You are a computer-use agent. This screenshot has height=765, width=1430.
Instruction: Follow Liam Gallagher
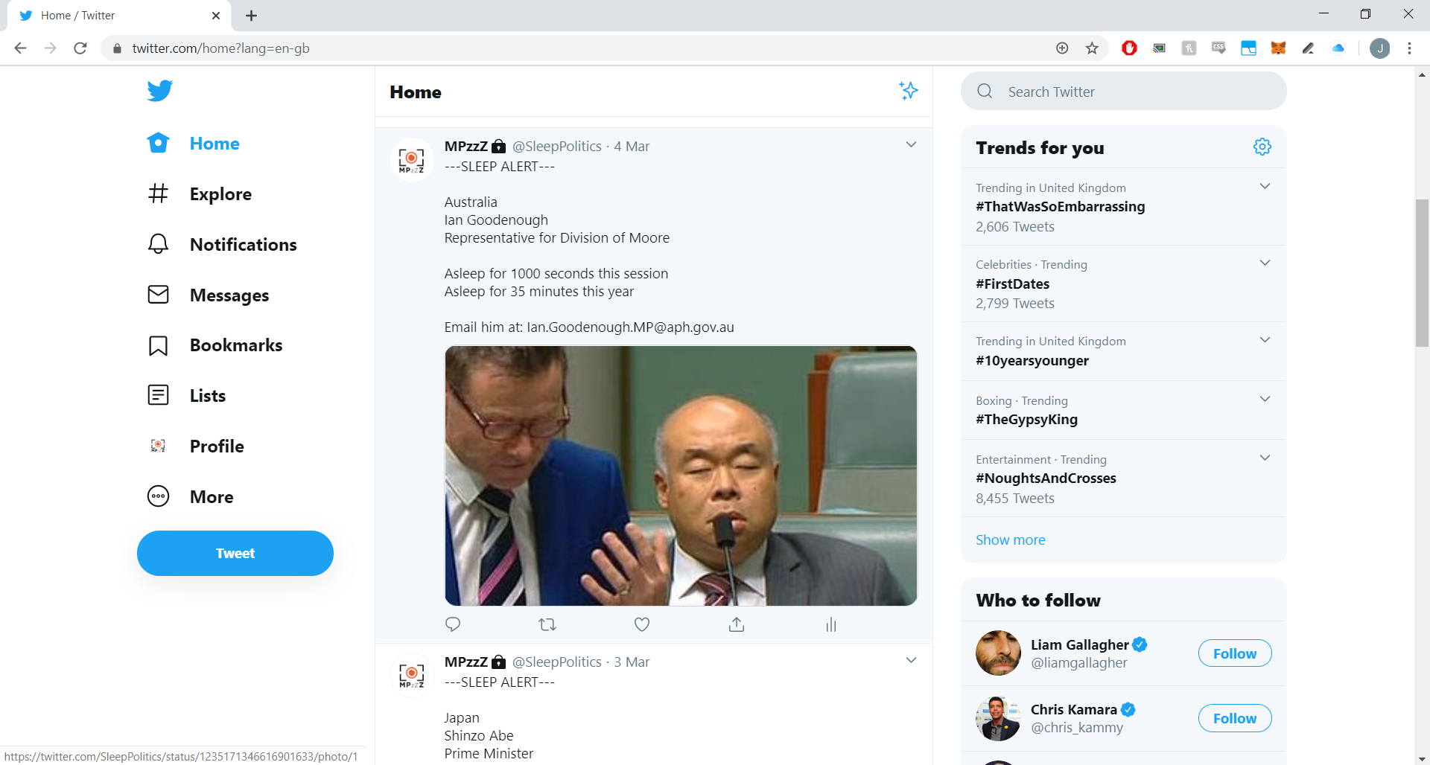pos(1235,653)
